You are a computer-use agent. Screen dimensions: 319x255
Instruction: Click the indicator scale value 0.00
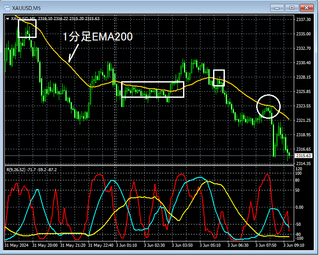coord(299,207)
